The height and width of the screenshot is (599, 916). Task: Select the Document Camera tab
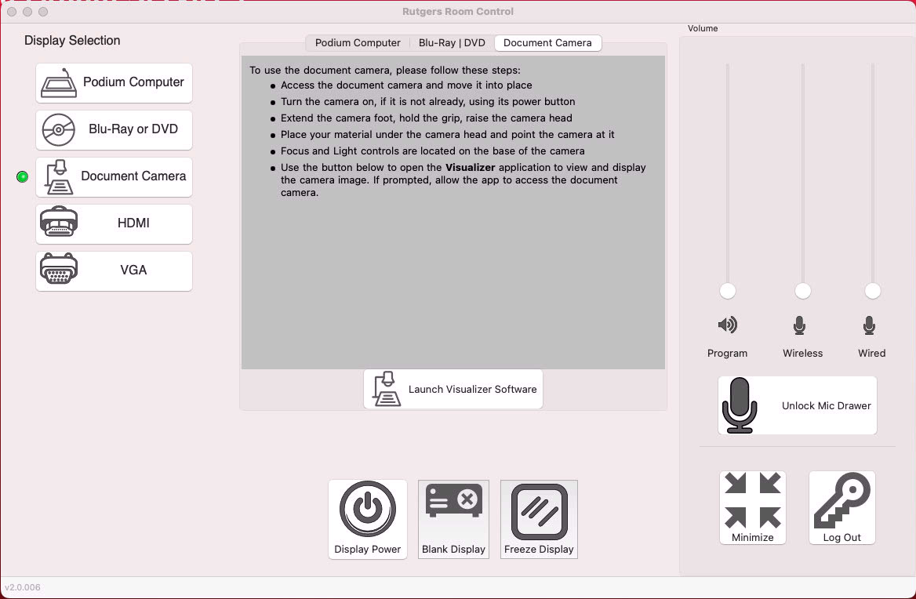click(547, 43)
